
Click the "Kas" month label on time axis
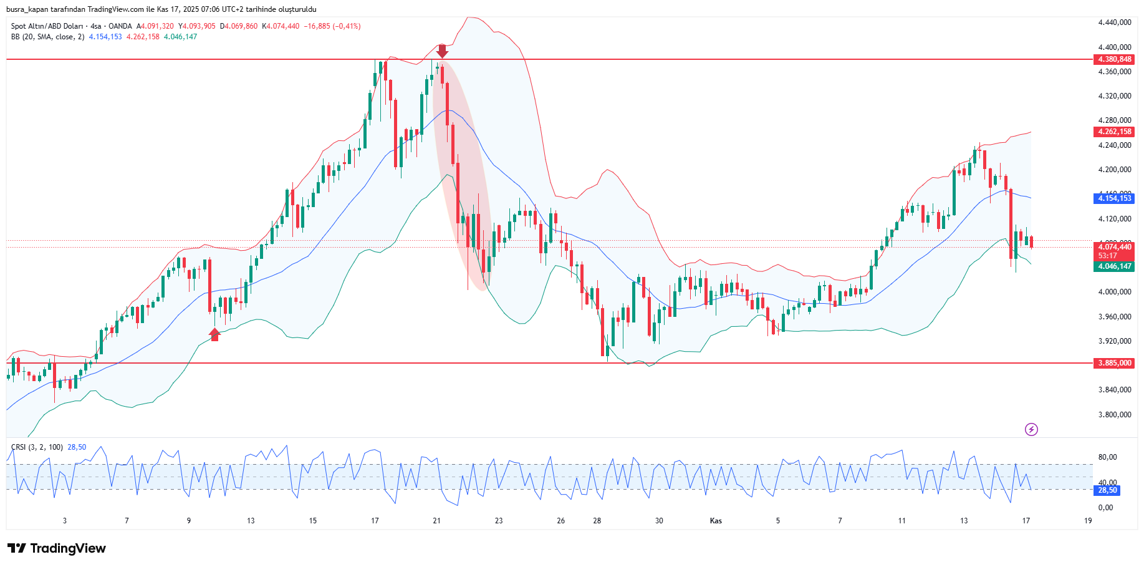(x=716, y=521)
